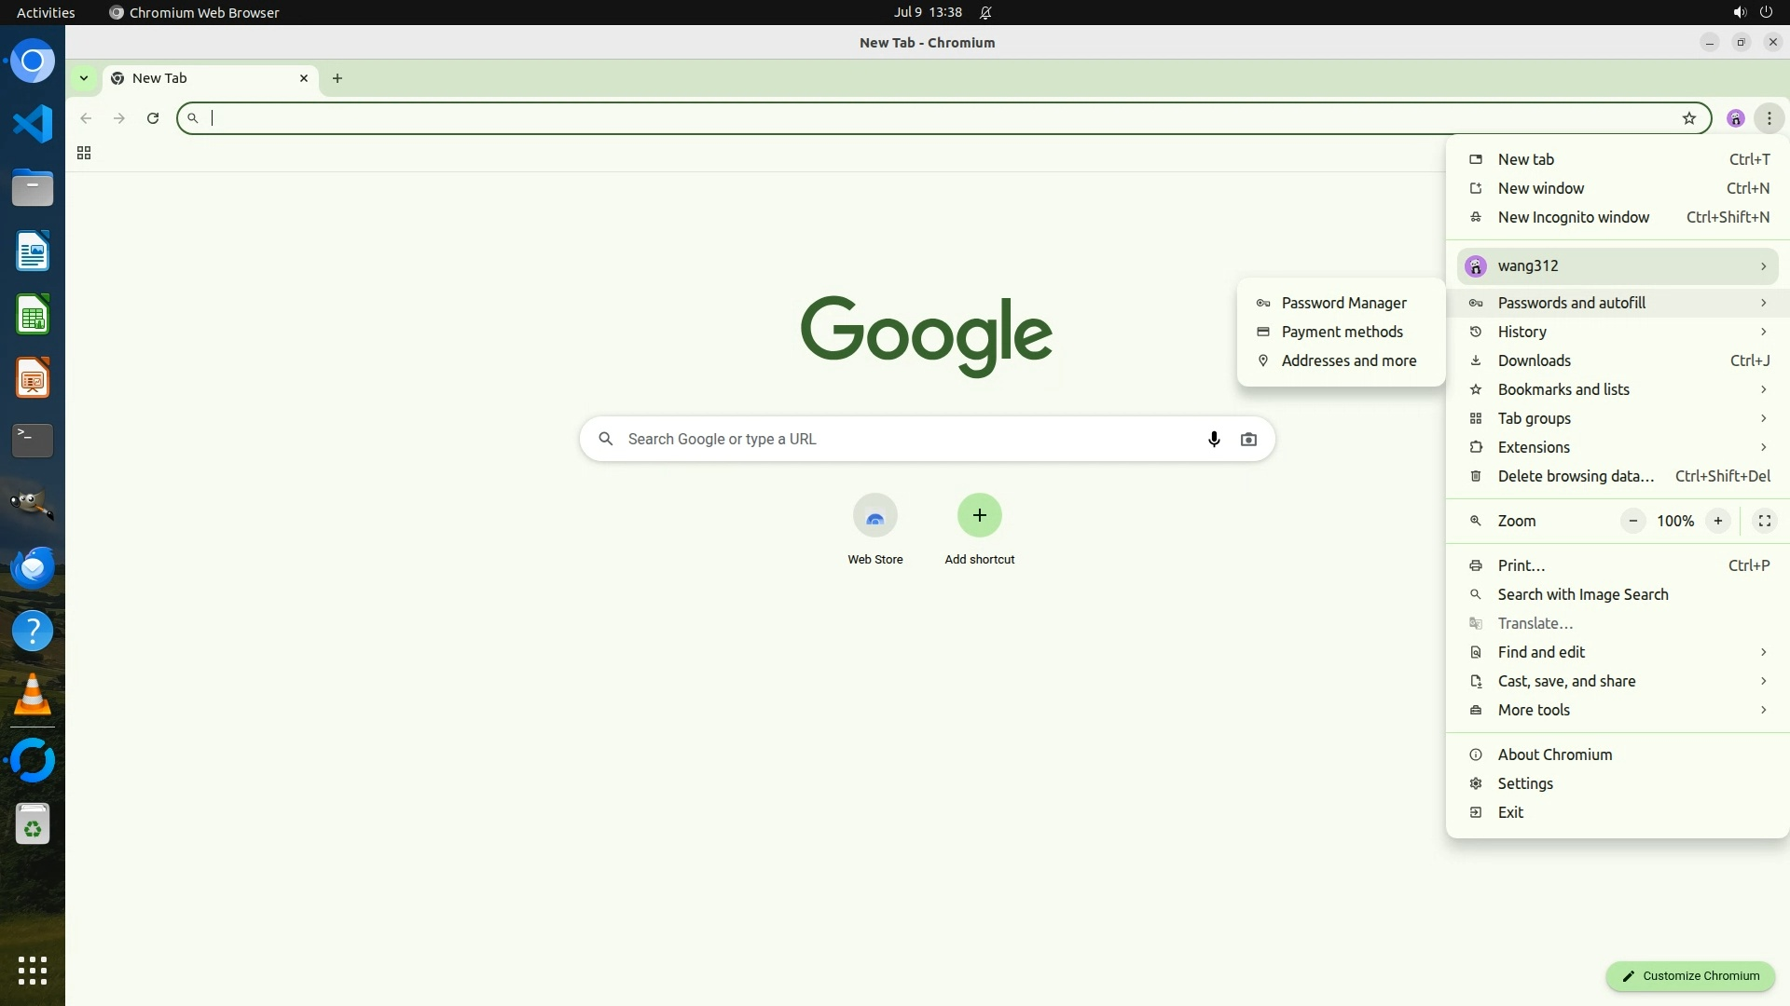Click the Customize Chromium button
This screenshot has width=1790, height=1006.
(x=1689, y=975)
